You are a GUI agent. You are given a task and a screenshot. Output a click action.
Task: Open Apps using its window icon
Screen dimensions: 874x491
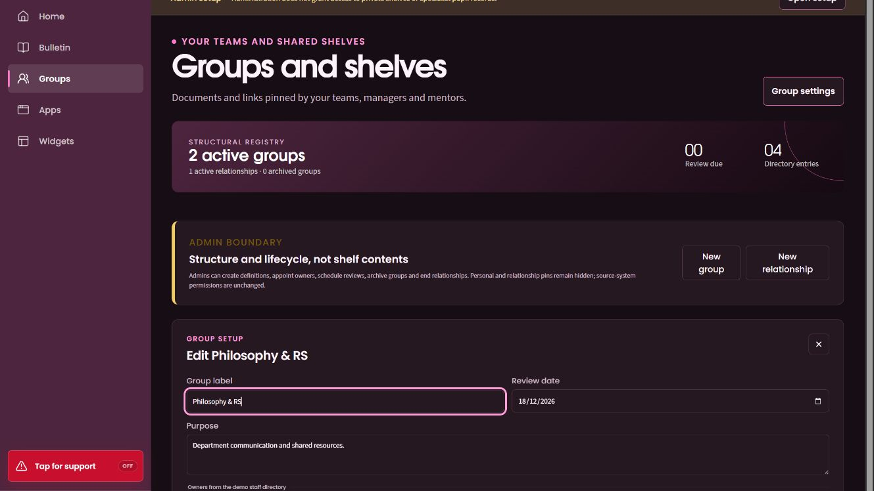(x=23, y=110)
